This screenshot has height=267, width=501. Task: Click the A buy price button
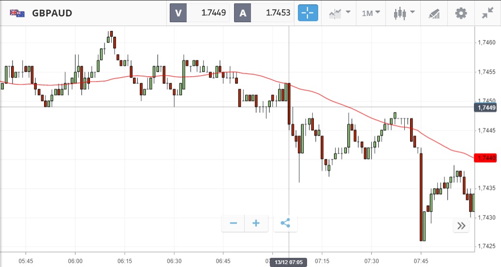coord(243,13)
